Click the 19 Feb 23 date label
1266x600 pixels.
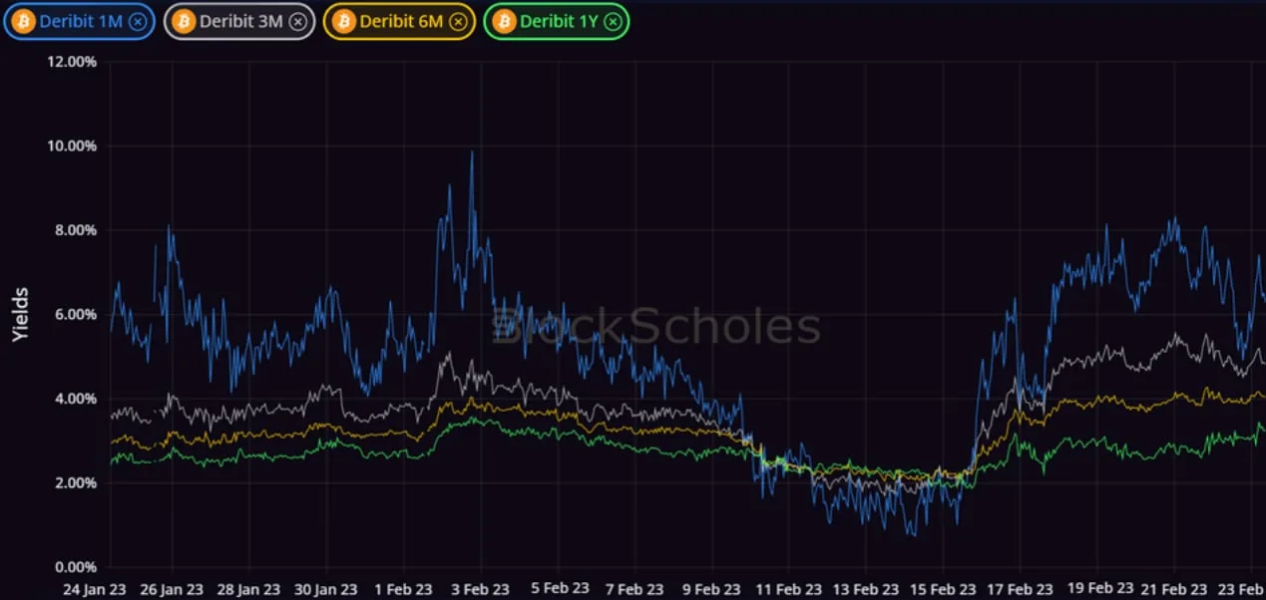pyautogui.click(x=1099, y=588)
